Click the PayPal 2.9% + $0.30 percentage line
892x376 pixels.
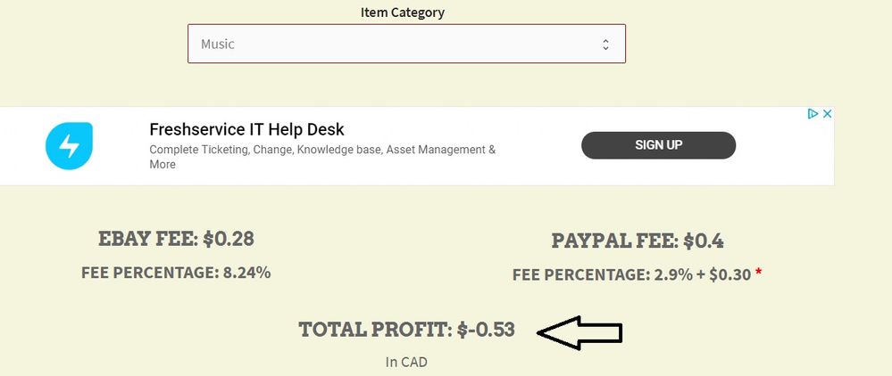(x=631, y=275)
